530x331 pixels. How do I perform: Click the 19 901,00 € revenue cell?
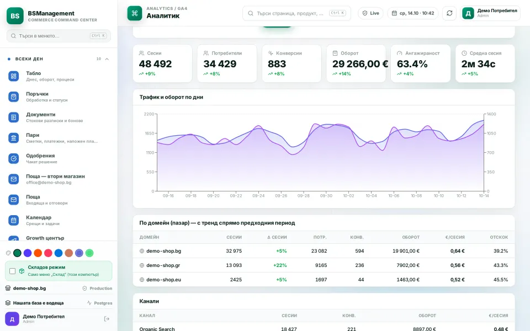pyautogui.click(x=406, y=251)
